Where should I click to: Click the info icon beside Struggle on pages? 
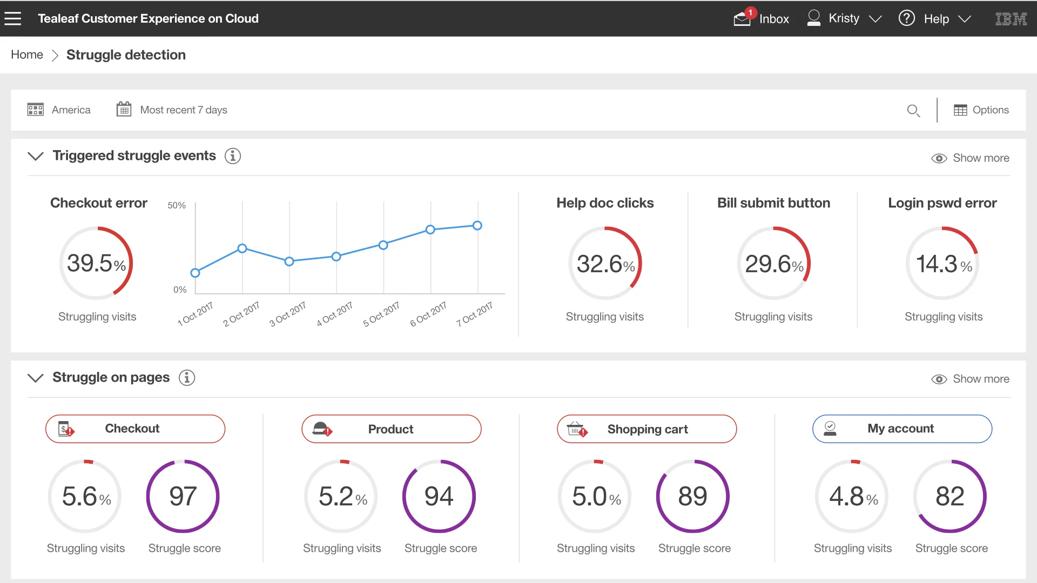click(x=187, y=377)
